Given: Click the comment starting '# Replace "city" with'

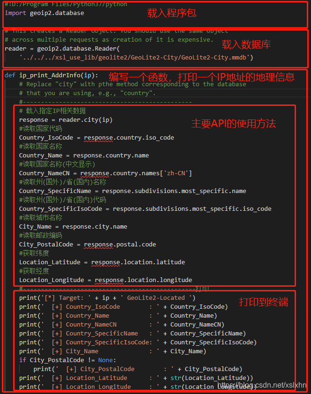Looking at the screenshot, I should [133, 84].
